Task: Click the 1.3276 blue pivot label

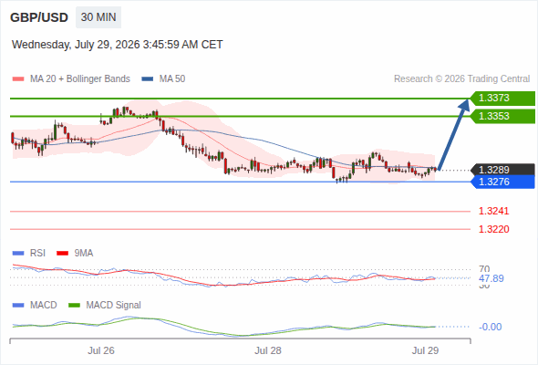Action: tap(503, 182)
